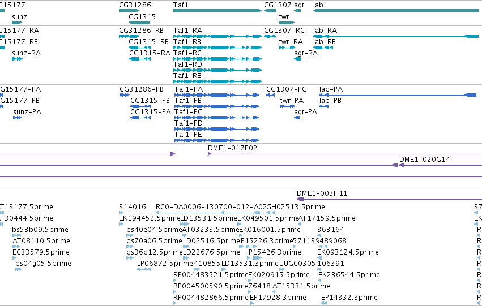Select the RC0-DA0006-130700-012-A02 EST
The image size is (482, 306).
tap(208, 213)
